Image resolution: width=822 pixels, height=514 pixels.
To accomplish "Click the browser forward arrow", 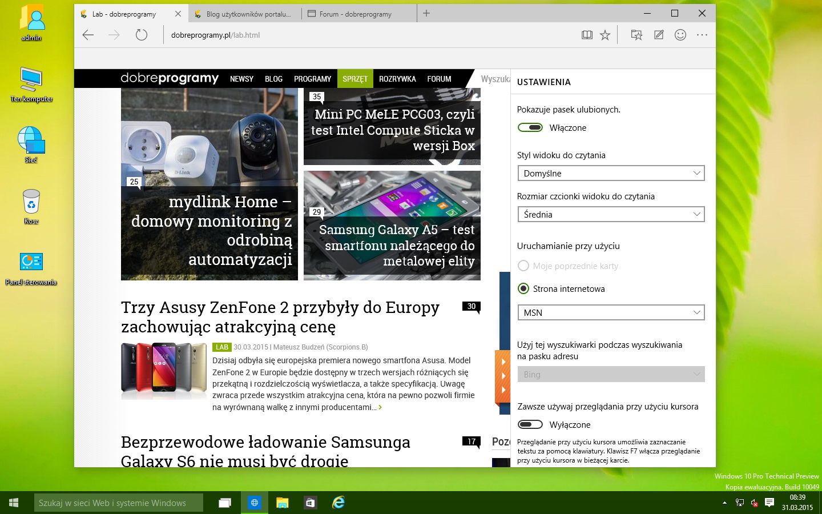I will (114, 35).
